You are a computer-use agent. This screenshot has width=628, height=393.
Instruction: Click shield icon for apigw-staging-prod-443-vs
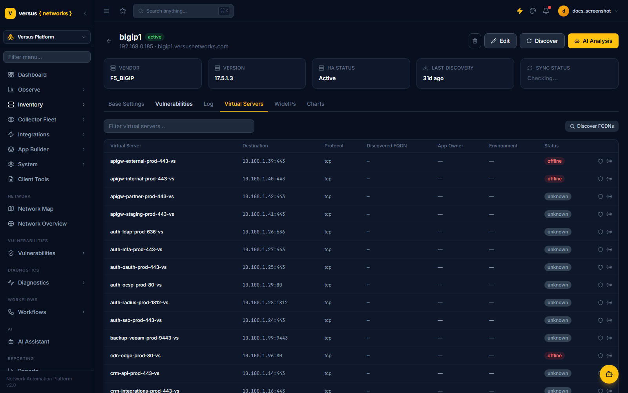click(x=601, y=214)
